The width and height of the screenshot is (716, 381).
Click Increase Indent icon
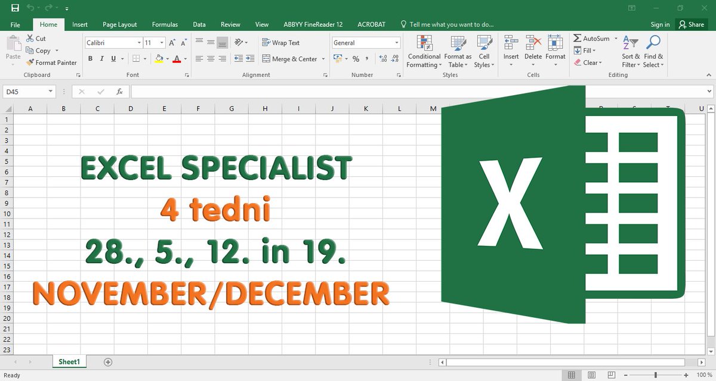250,59
